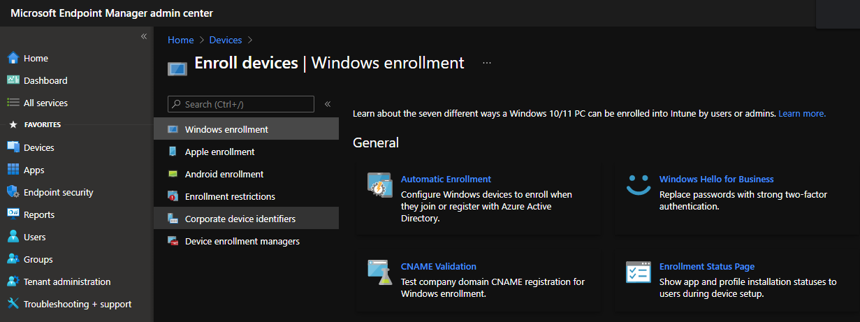This screenshot has height=322, width=860.
Task: Click the Reports monitor icon
Action: [x=13, y=214]
